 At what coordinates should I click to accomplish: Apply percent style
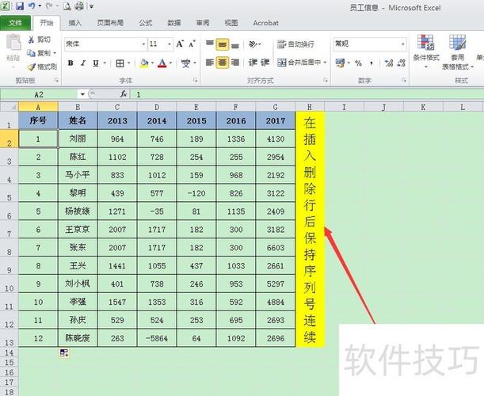[x=358, y=63]
